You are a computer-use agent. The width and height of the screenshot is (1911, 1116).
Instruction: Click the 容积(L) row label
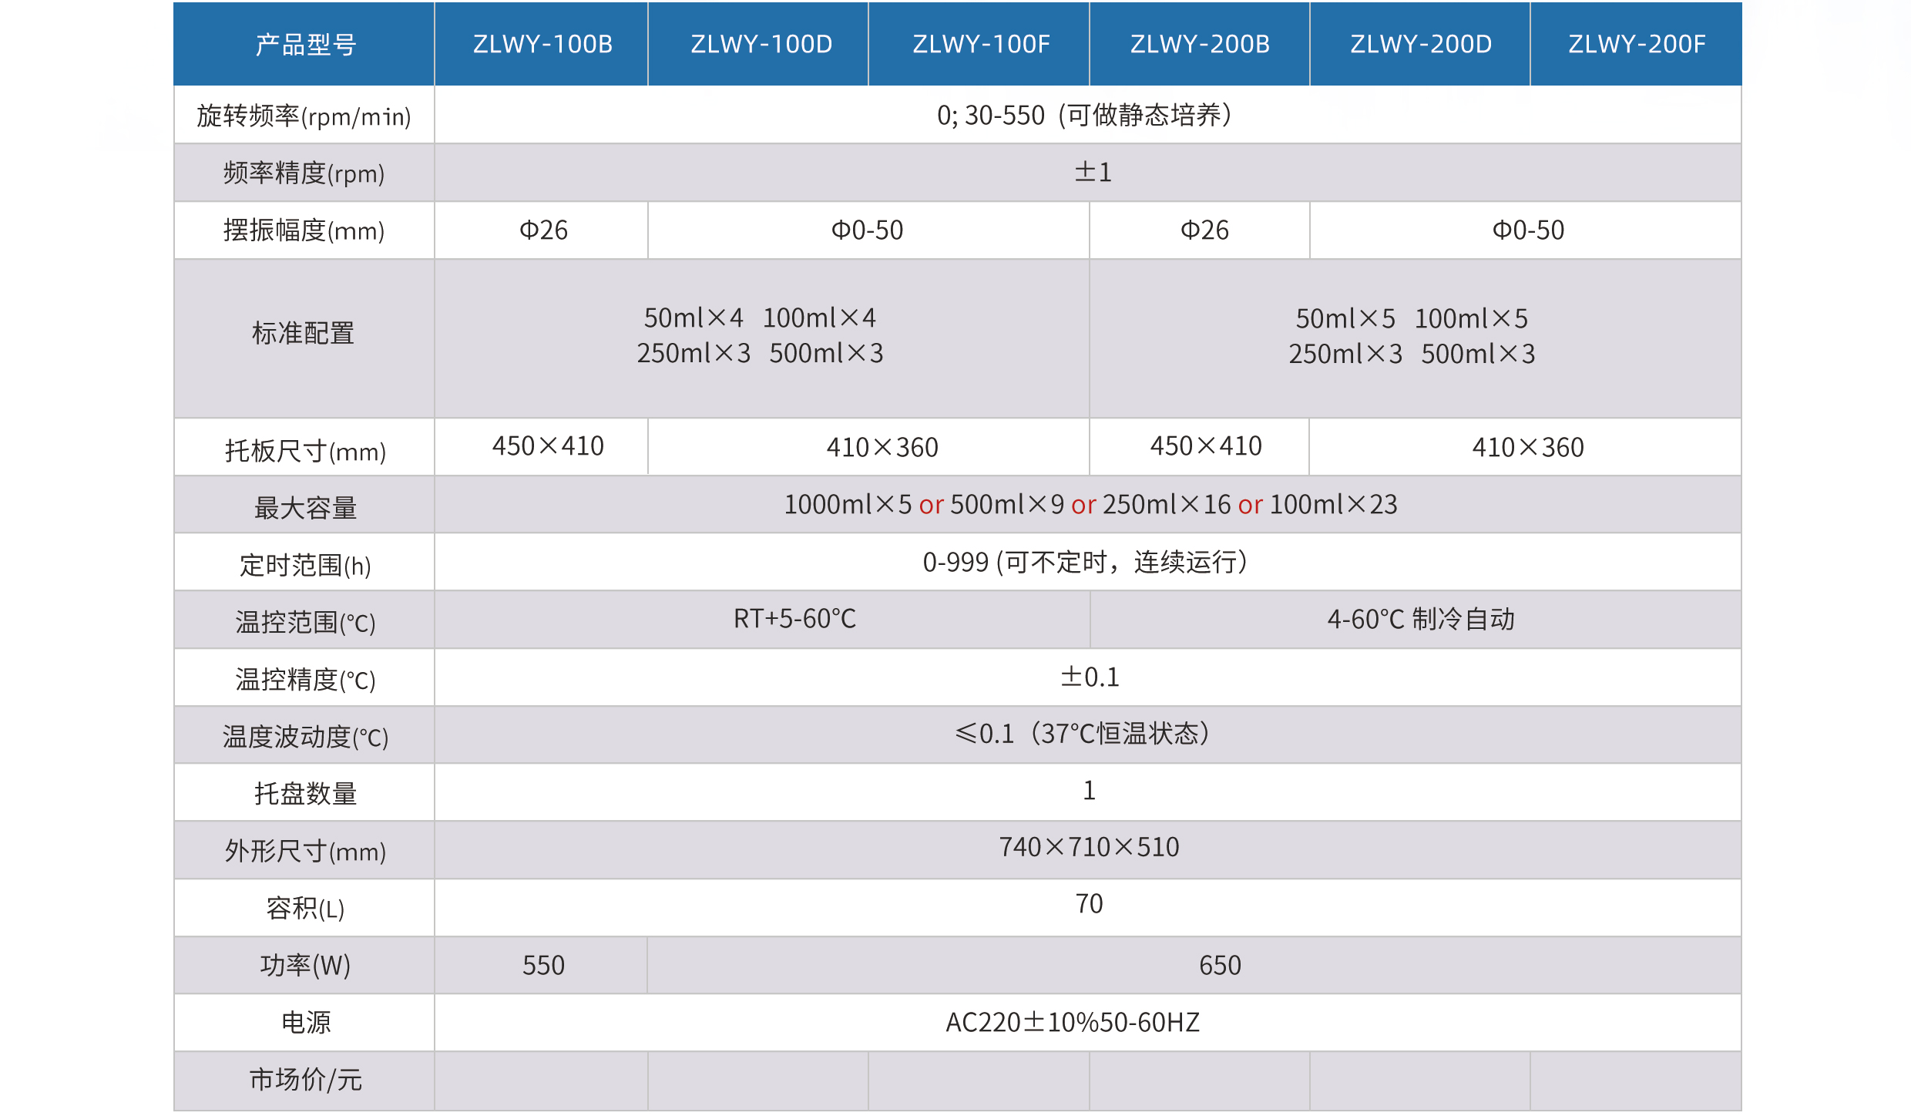pos(305,909)
